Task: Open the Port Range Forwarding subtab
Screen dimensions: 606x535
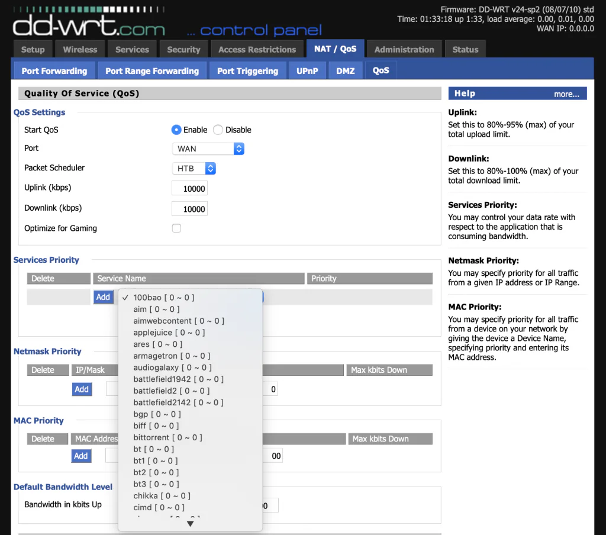Action: coord(152,71)
